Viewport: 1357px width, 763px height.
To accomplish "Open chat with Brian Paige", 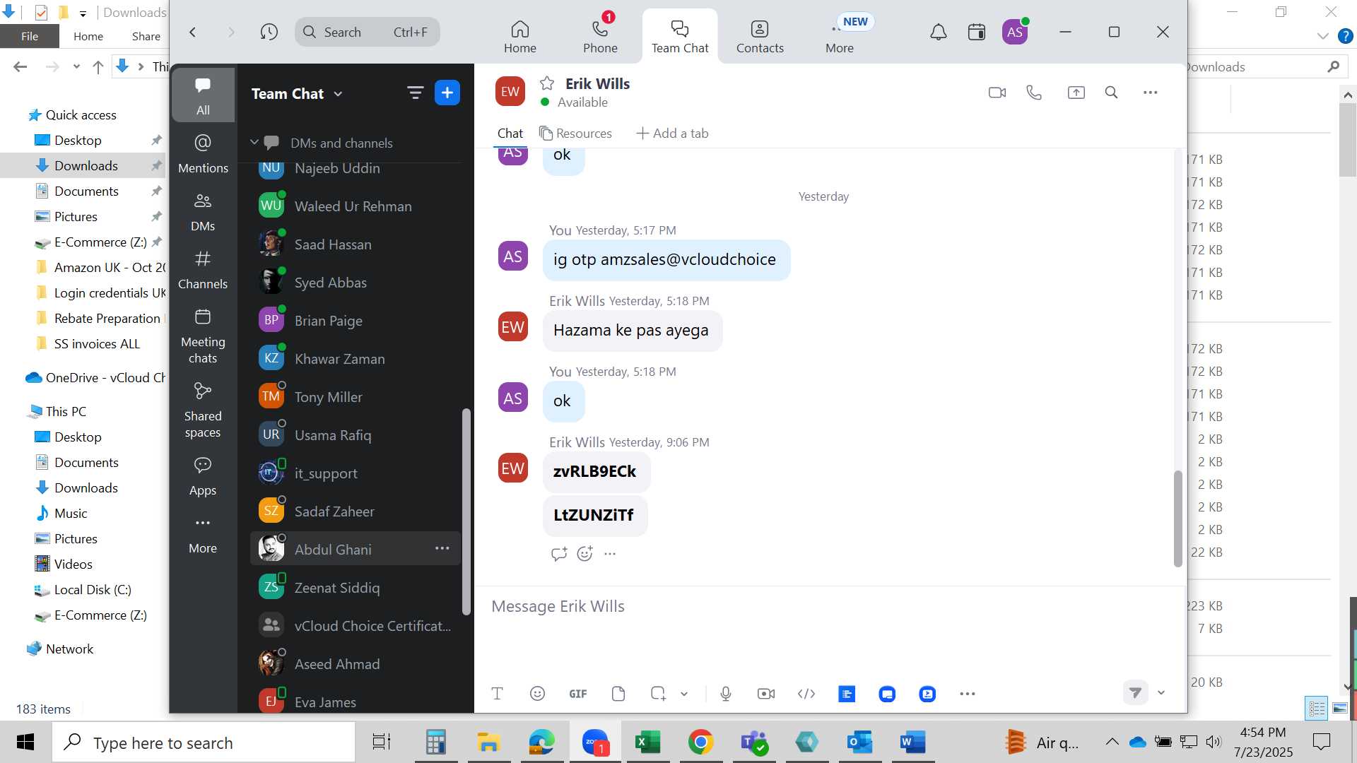I will (356, 321).
